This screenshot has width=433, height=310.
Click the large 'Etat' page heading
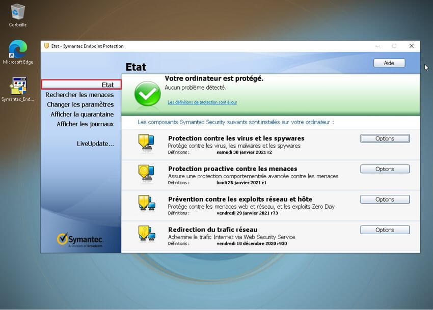click(x=136, y=67)
